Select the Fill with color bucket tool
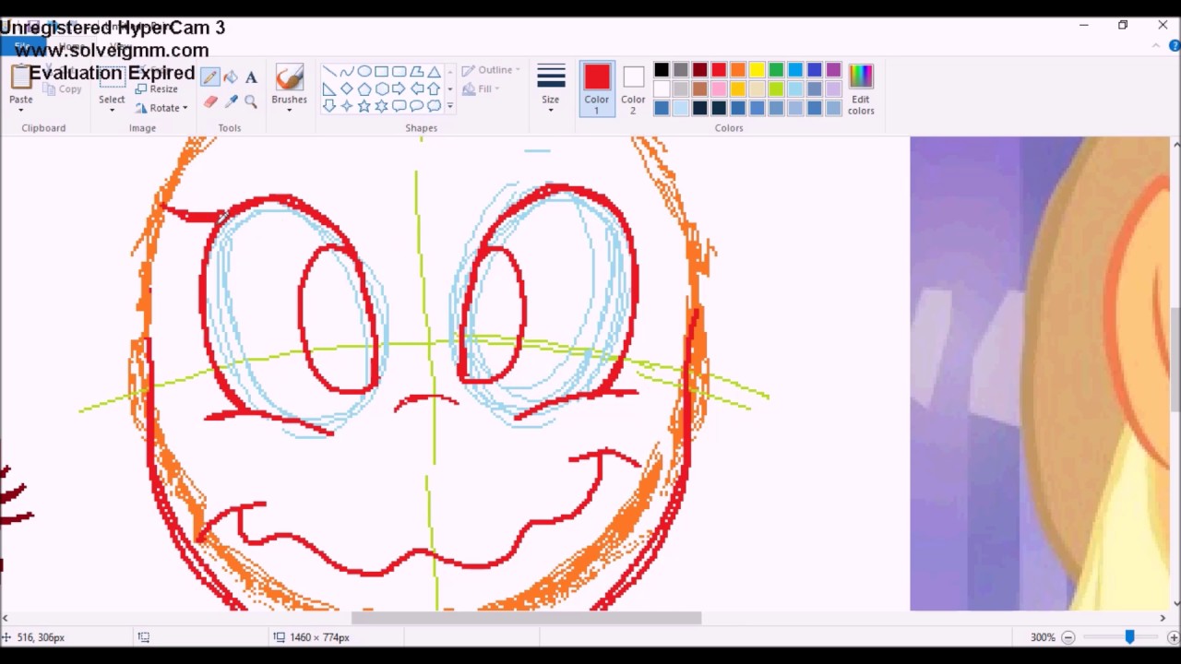This screenshot has width=1181, height=664. [x=231, y=77]
